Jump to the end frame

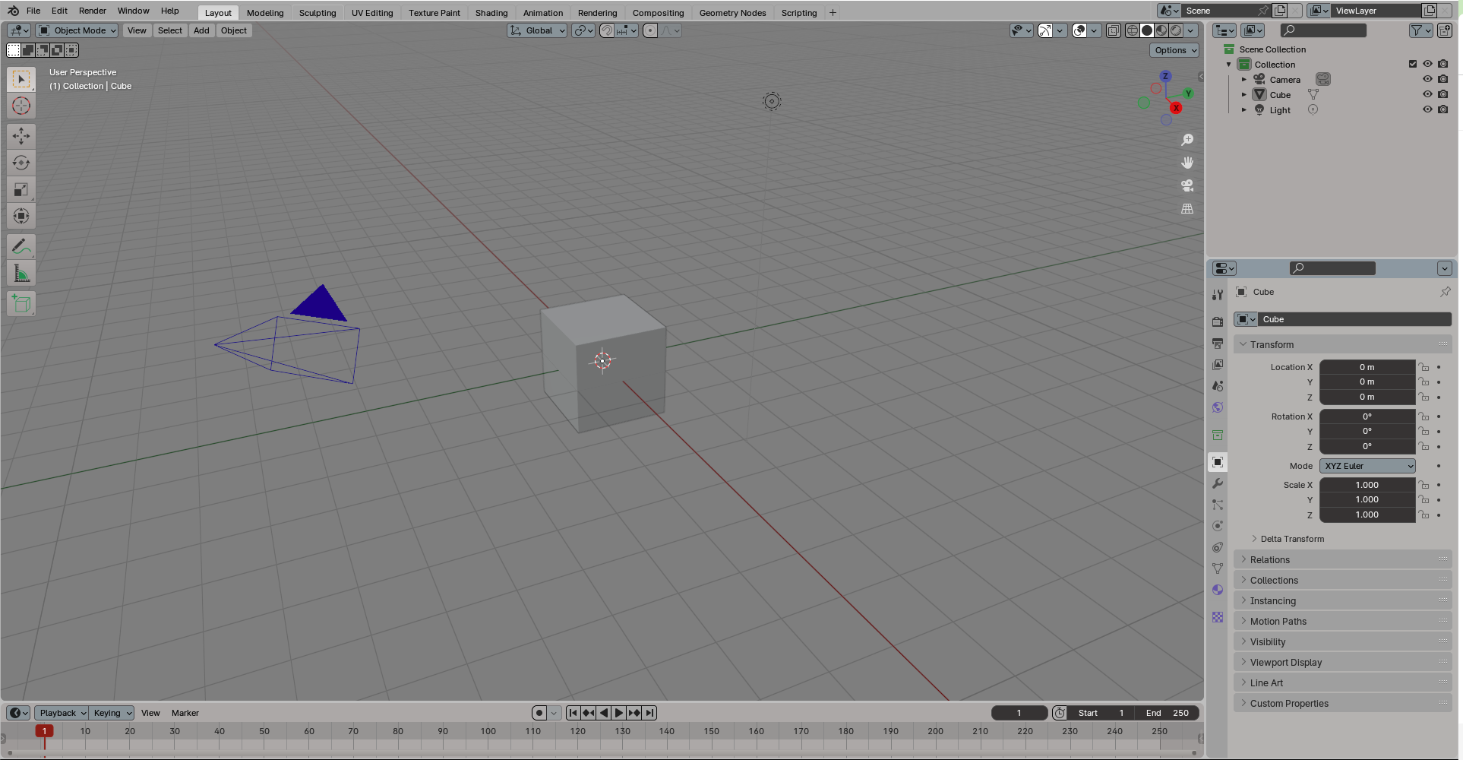pos(649,713)
